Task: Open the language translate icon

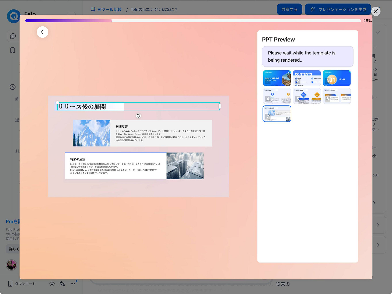Action: [x=62, y=283]
